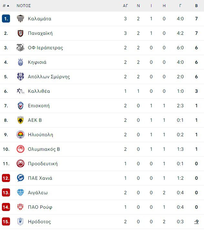204x230 pixels.
Task: Click the ΠΑΕ Χανιά blue logo
Action: click(x=20, y=178)
